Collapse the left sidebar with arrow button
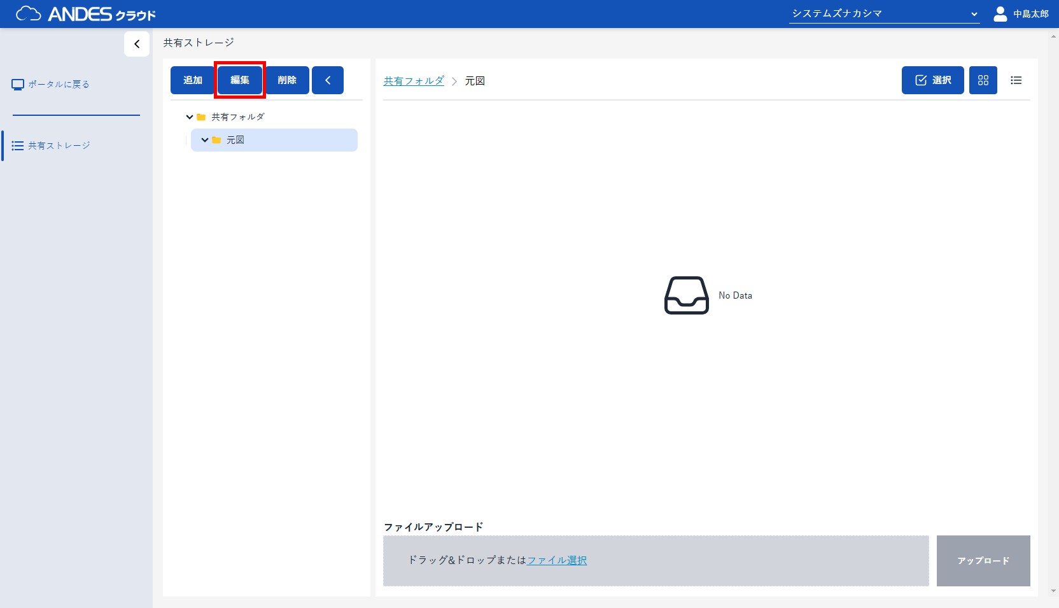 [x=137, y=44]
